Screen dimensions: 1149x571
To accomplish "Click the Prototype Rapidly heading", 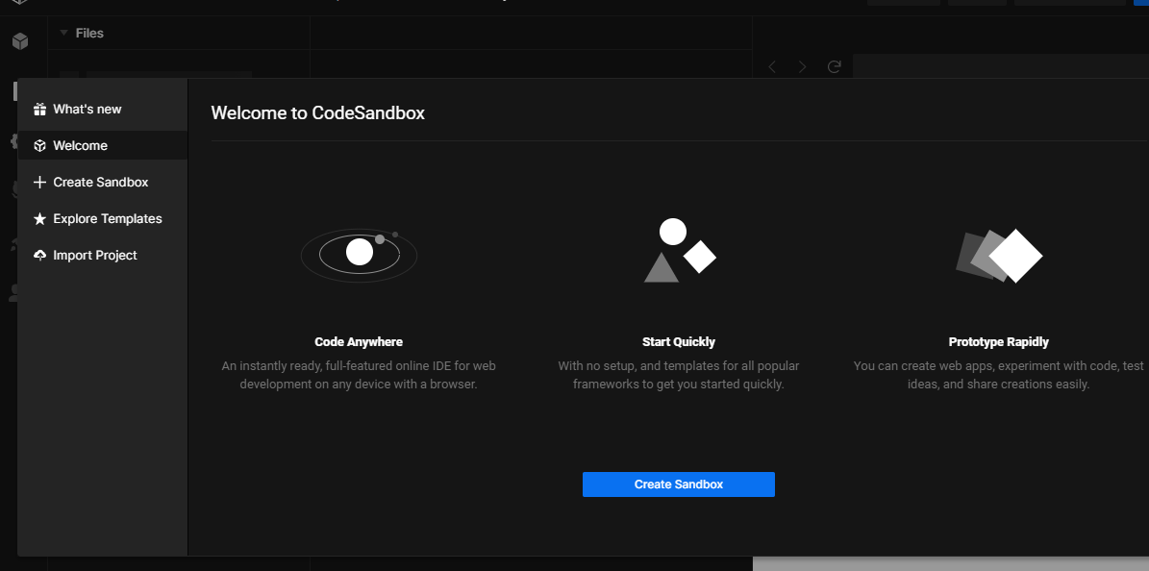I will click(999, 341).
